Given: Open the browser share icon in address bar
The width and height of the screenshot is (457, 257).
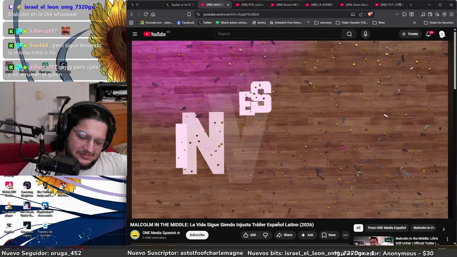Looking at the screenshot, I should click(361, 14).
